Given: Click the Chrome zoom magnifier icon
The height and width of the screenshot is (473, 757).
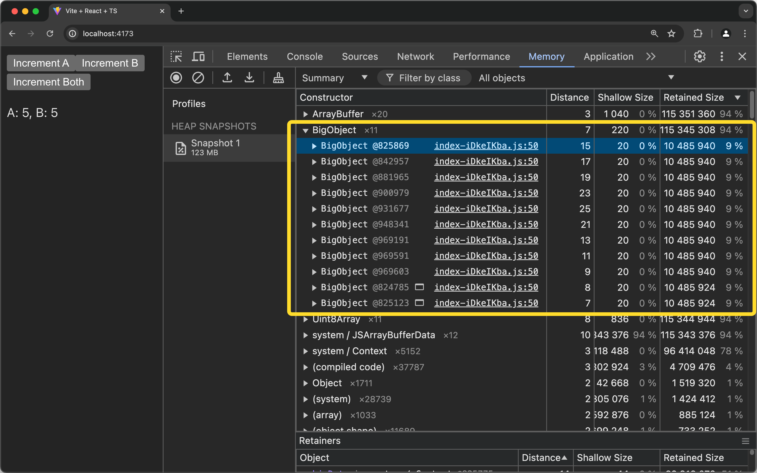Looking at the screenshot, I should pyautogui.click(x=654, y=34).
